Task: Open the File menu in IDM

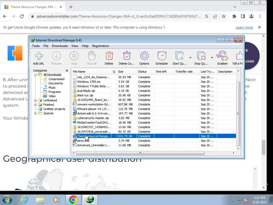Action: coord(46,46)
